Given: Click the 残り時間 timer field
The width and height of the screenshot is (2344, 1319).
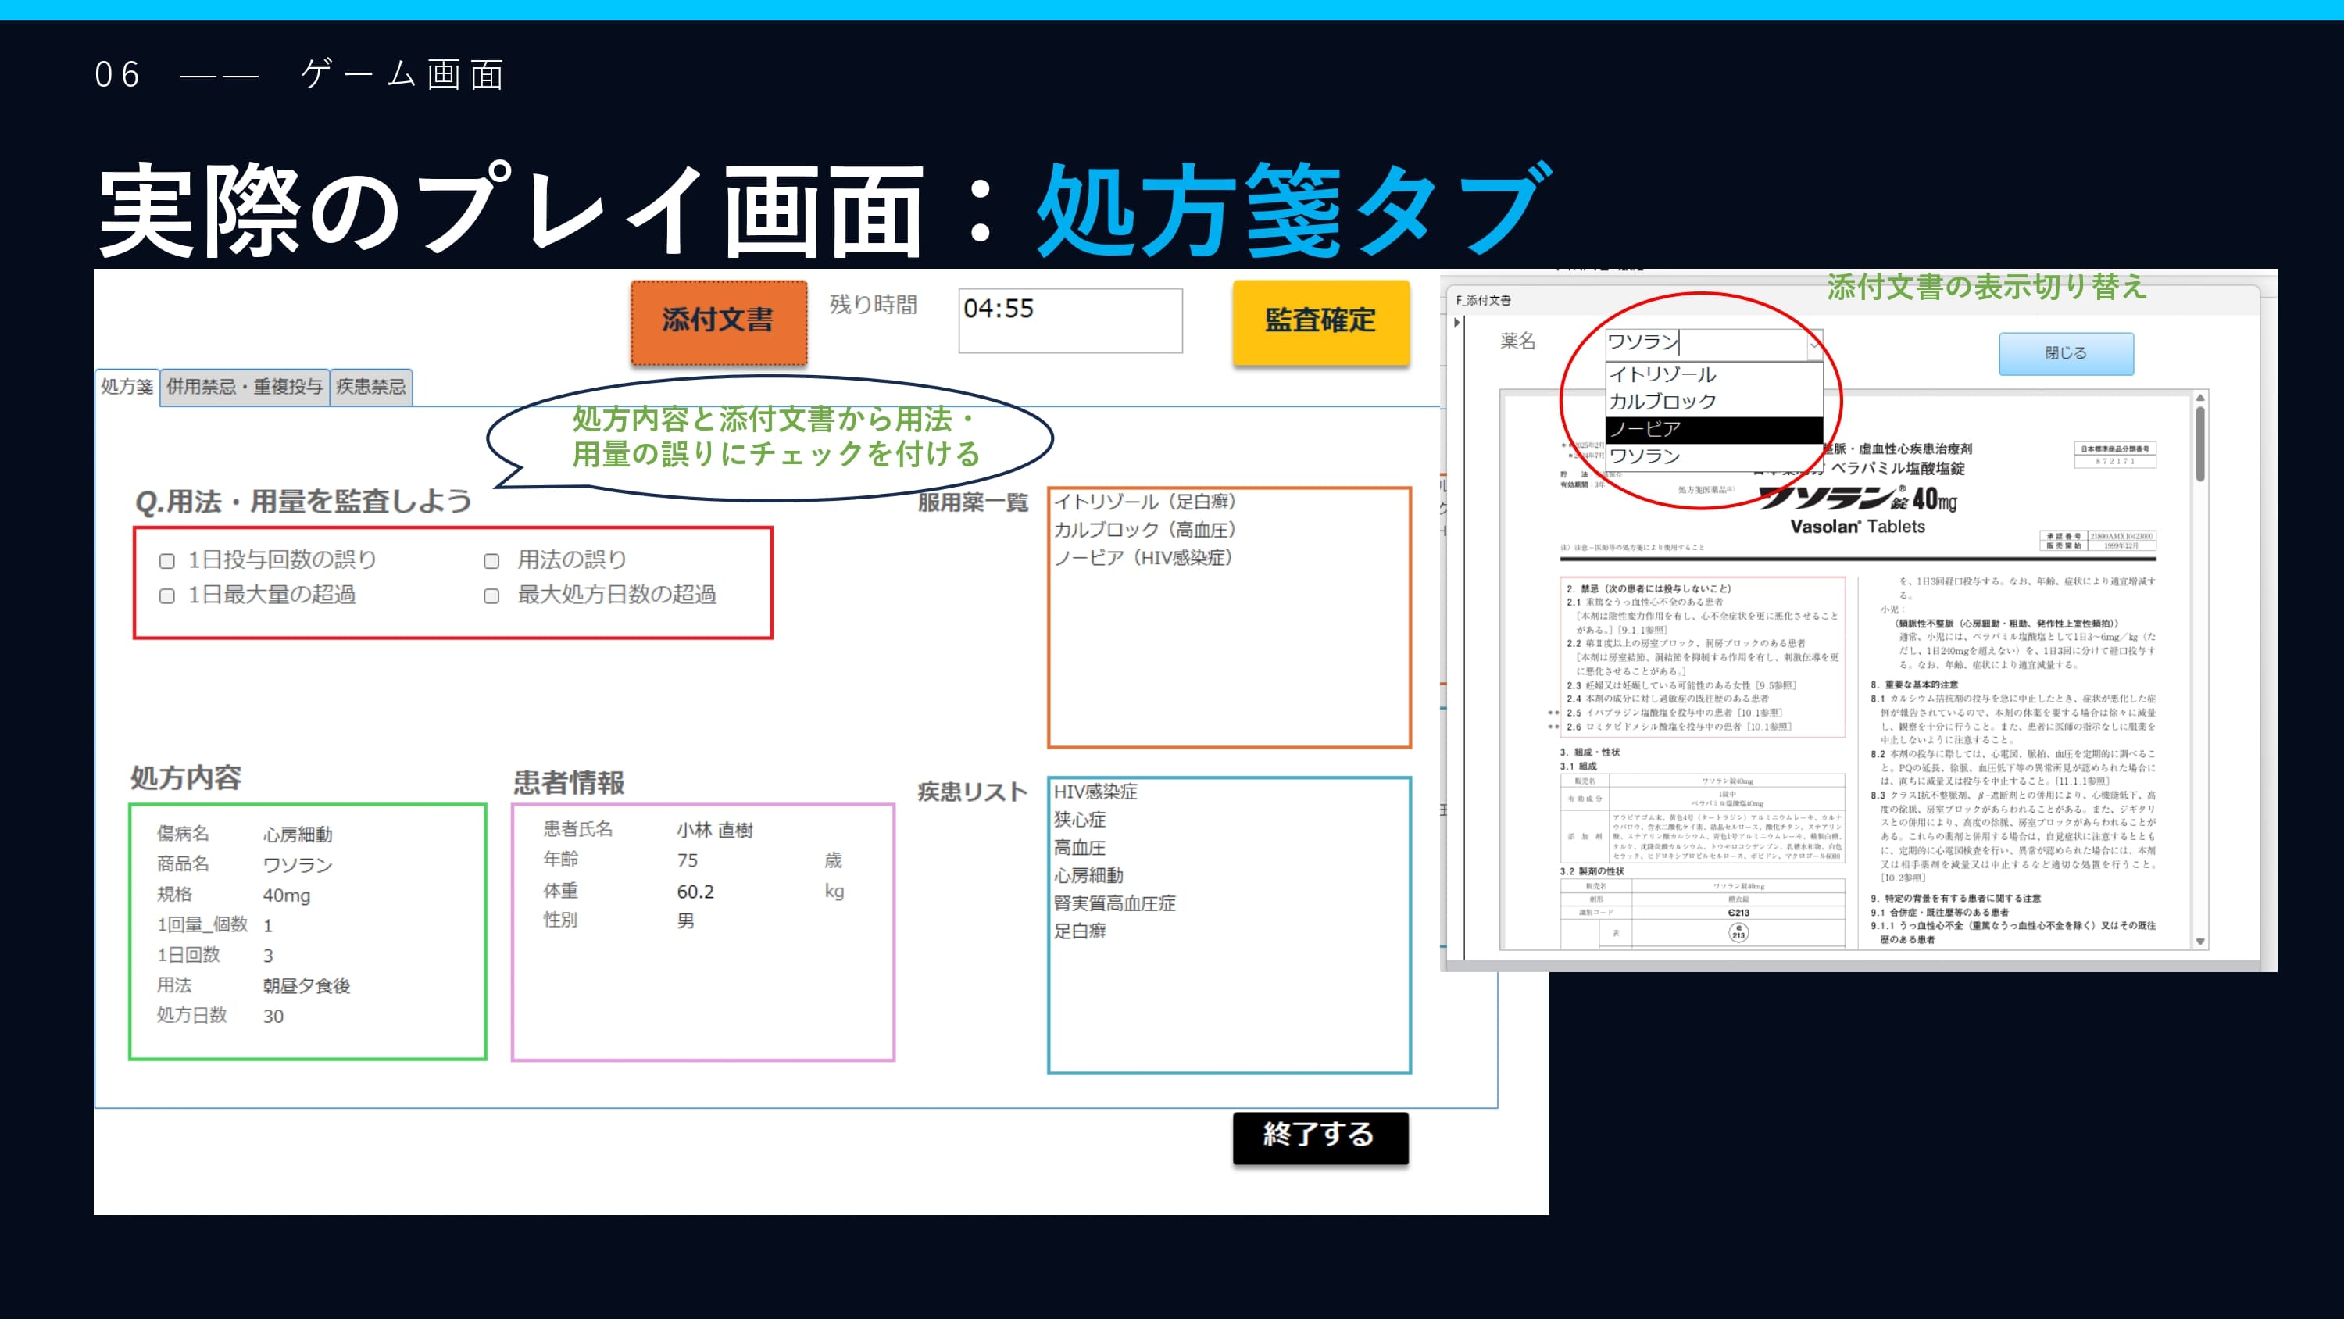Looking at the screenshot, I should tap(1070, 320).
